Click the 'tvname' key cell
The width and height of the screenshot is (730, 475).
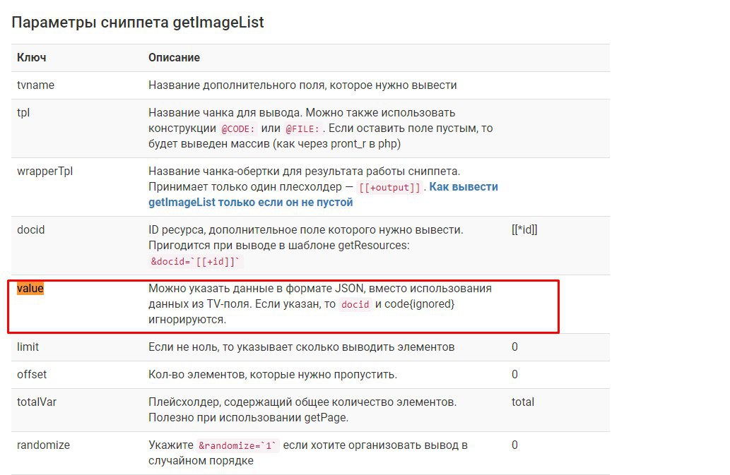[35, 85]
